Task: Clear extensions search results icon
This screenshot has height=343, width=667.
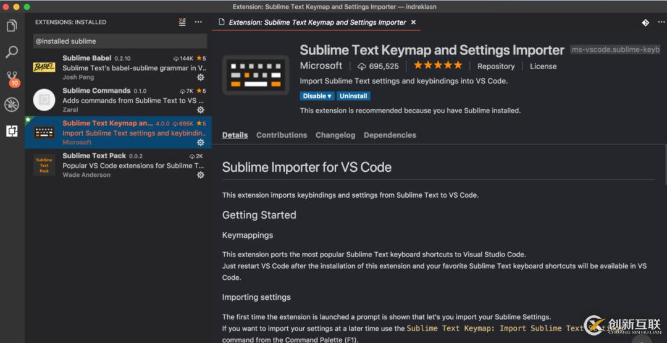Action: (x=182, y=22)
